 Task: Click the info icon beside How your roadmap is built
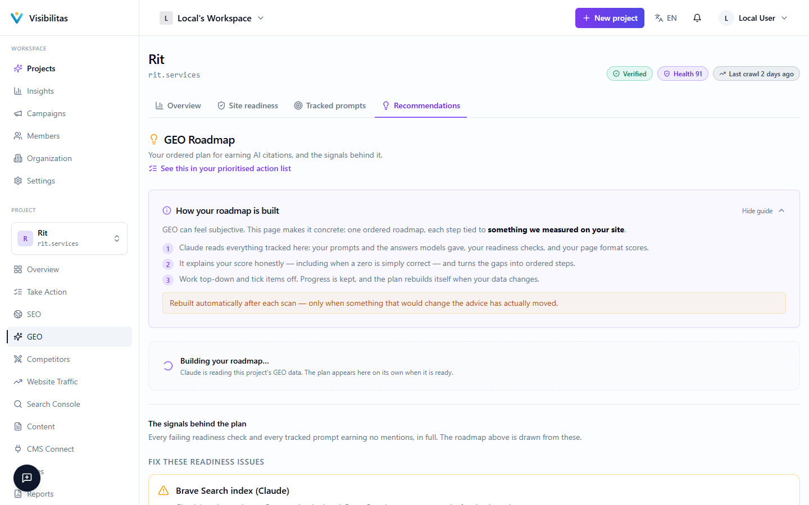[x=167, y=210]
